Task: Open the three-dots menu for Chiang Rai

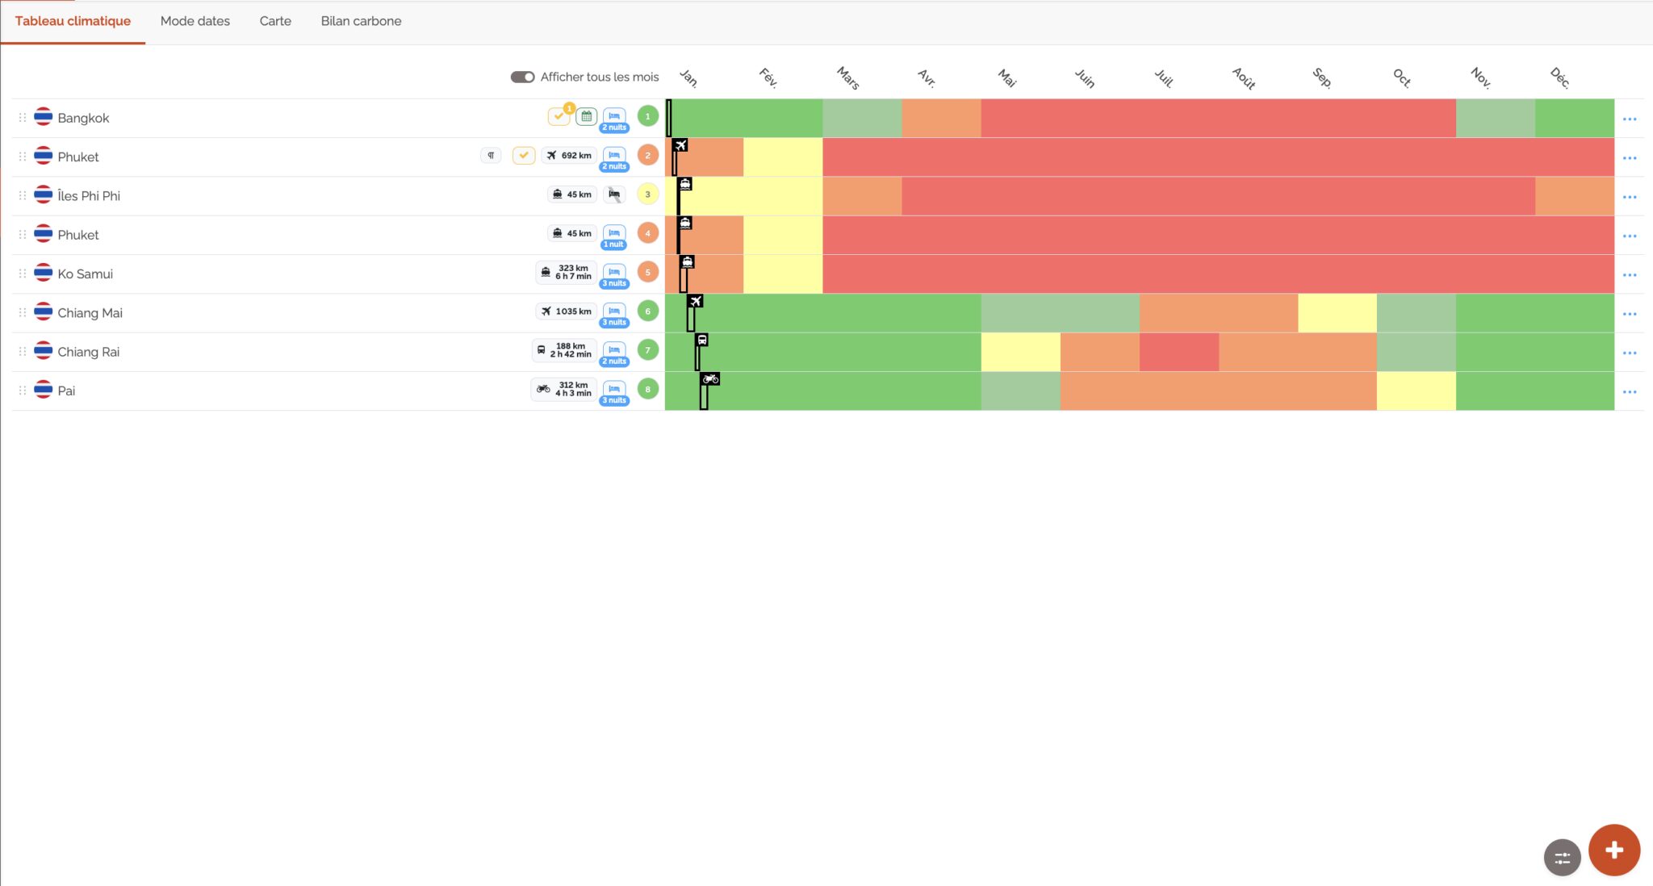Action: tap(1630, 353)
